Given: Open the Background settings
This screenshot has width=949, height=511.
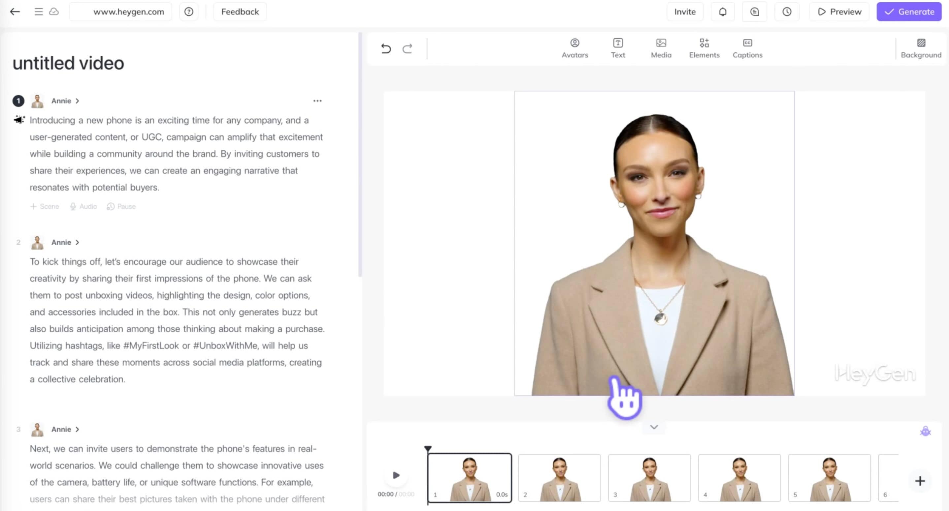Looking at the screenshot, I should click(x=921, y=48).
